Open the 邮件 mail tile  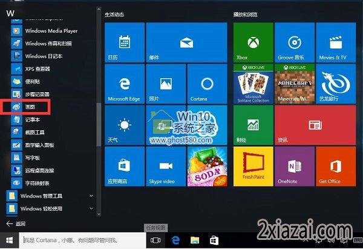coord(186,42)
